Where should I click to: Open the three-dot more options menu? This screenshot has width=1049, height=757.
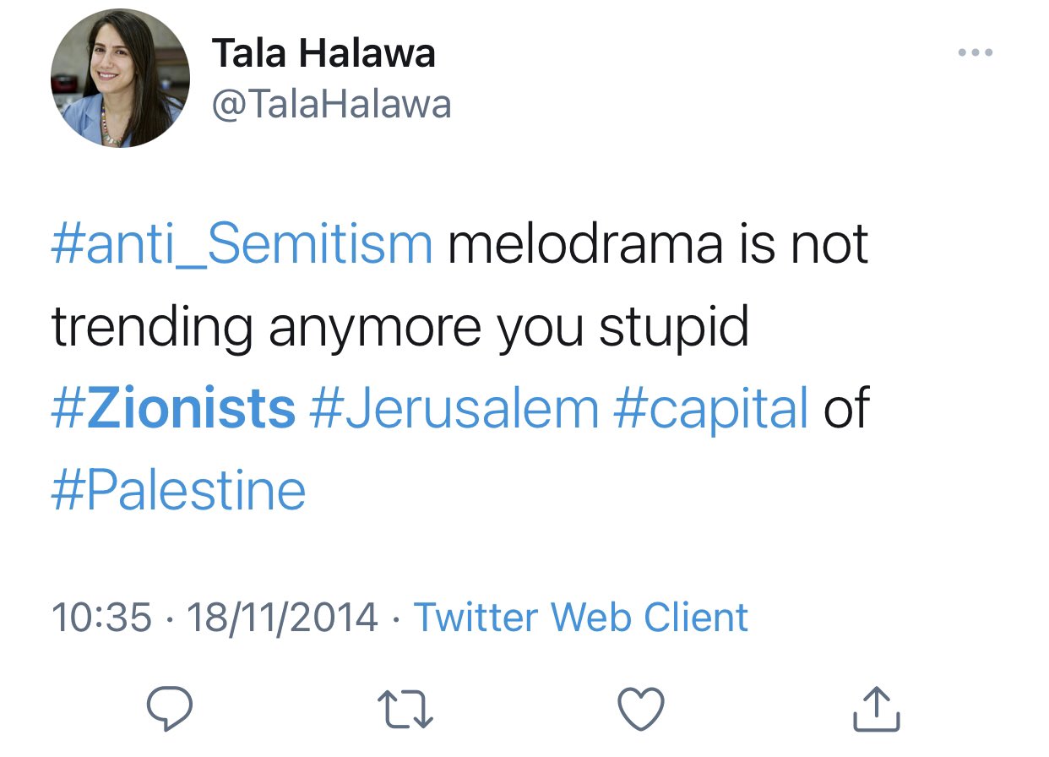click(x=976, y=52)
